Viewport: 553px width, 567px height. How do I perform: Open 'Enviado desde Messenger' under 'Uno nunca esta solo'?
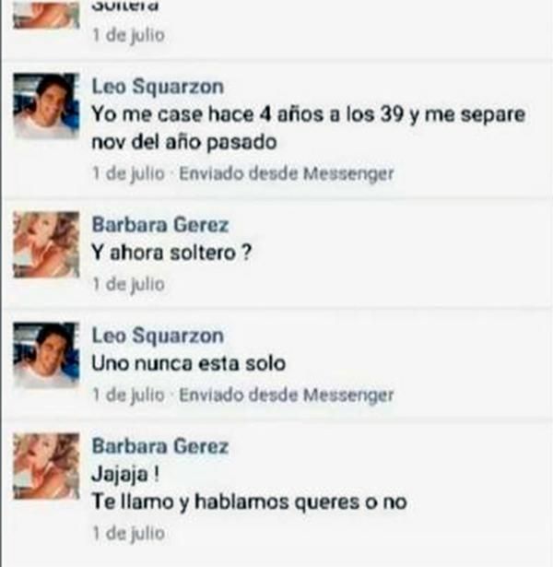pyautogui.click(x=287, y=395)
